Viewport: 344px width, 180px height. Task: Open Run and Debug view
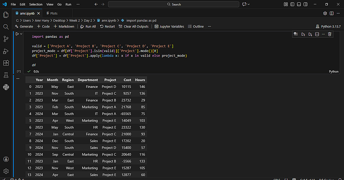(x=6, y=51)
